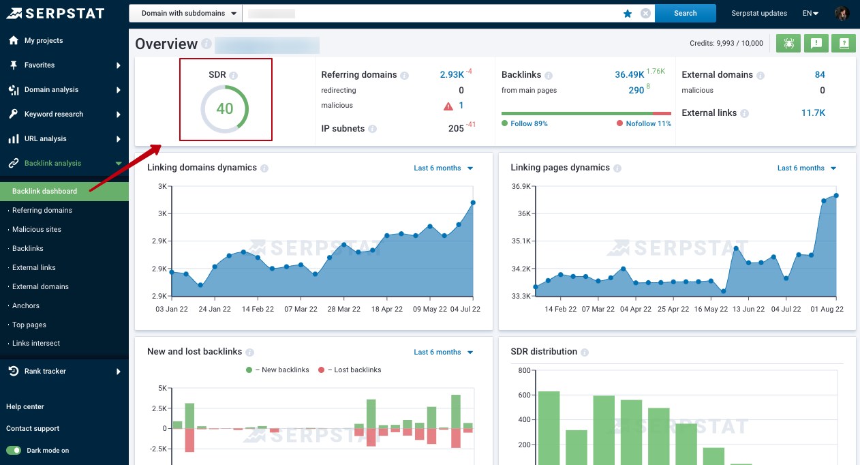The width and height of the screenshot is (860, 465).
Task: Click the blue Search button
Action: [686, 13]
